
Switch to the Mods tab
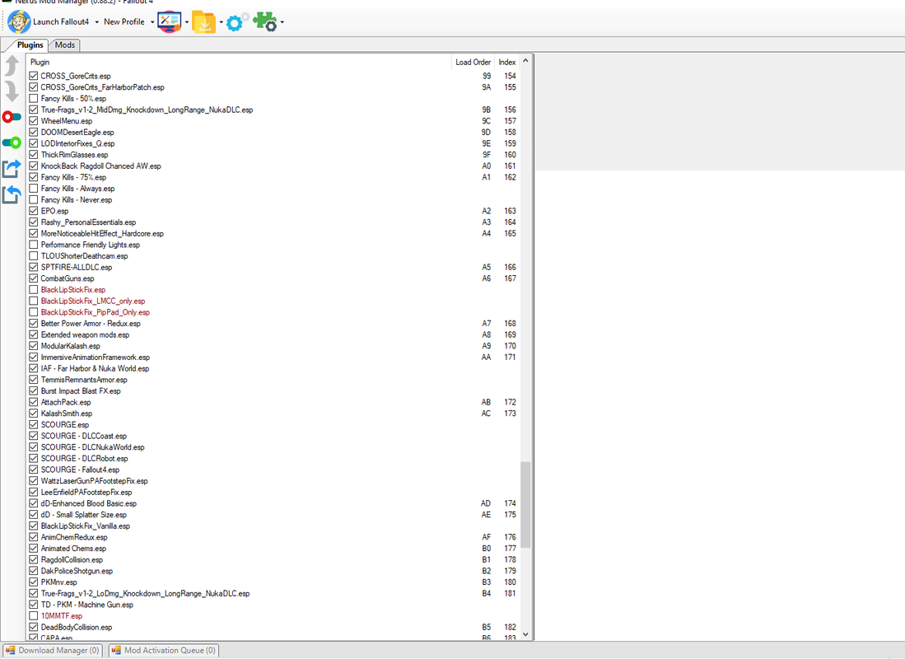64,45
